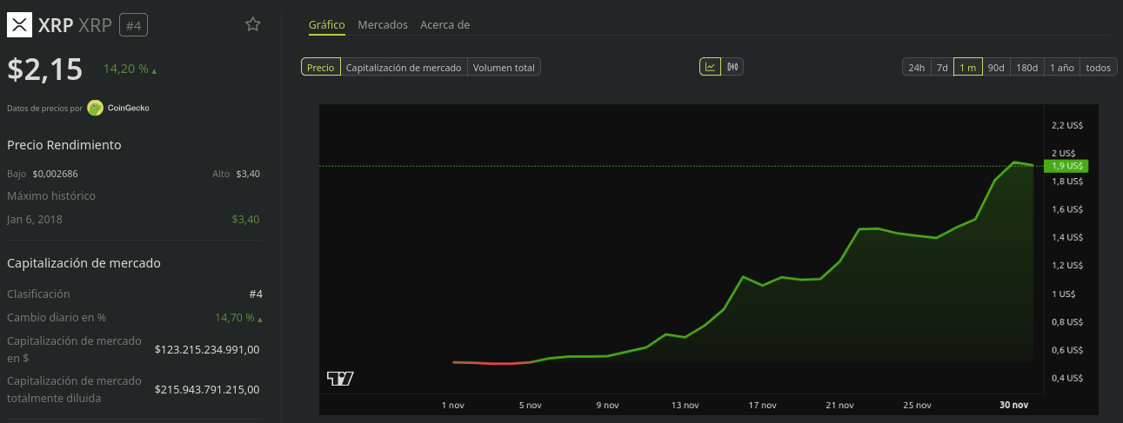Click the Clasificación #4 value
The height and width of the screenshot is (423, 1123).
click(255, 294)
